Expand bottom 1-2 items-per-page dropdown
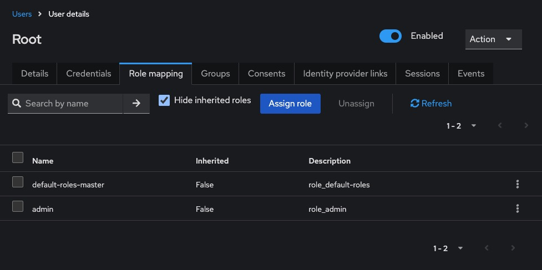 tap(448, 248)
